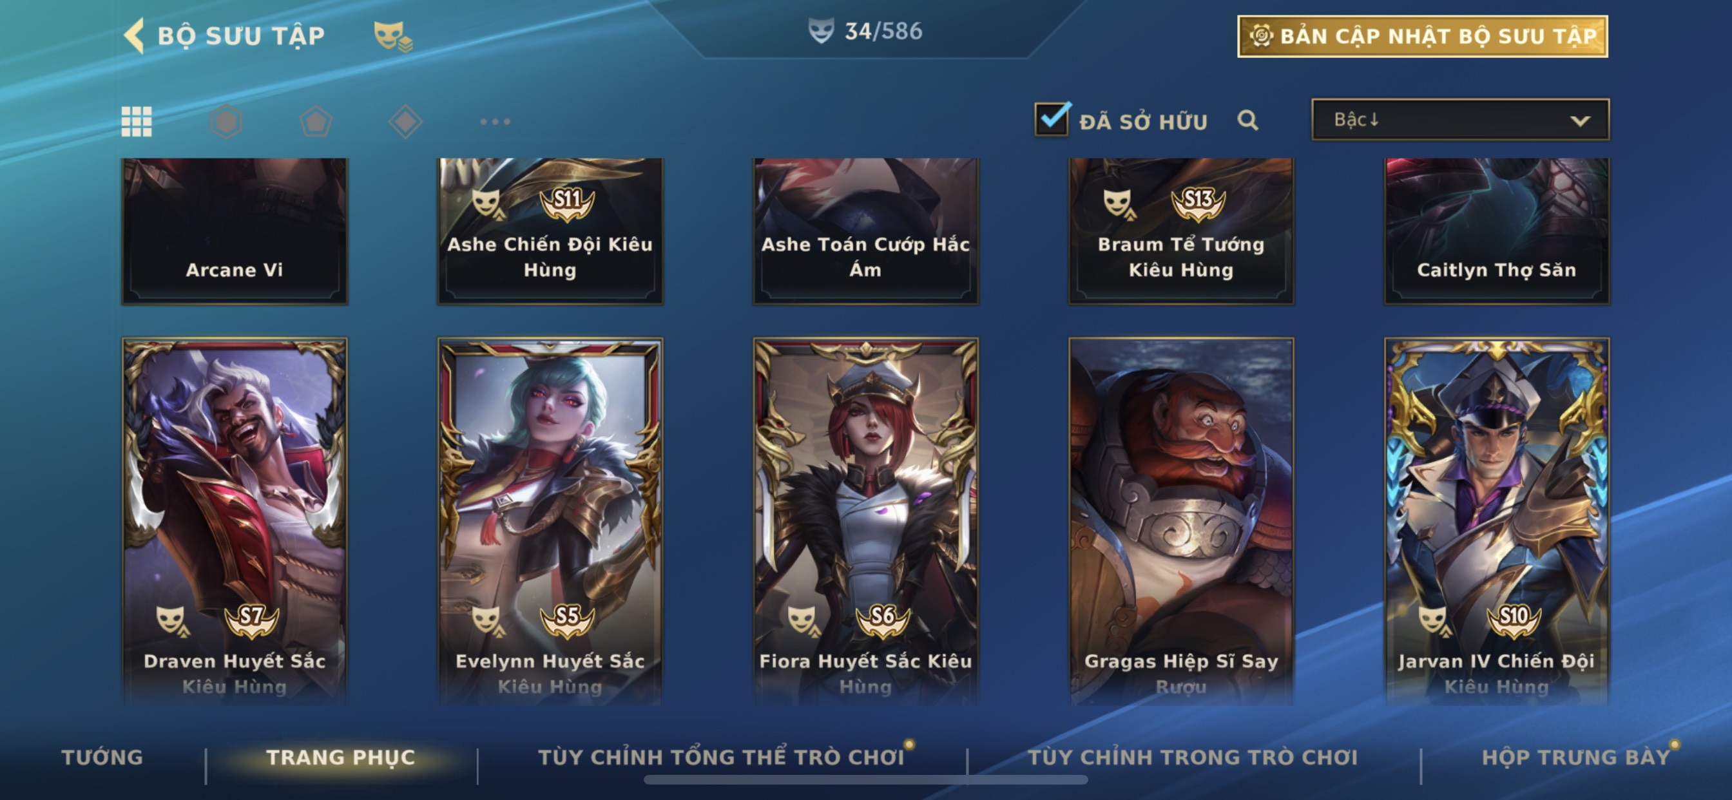Viewport: 1732px width, 800px height.
Task: Click the 34/586 skin count indicator
Action: point(866,31)
